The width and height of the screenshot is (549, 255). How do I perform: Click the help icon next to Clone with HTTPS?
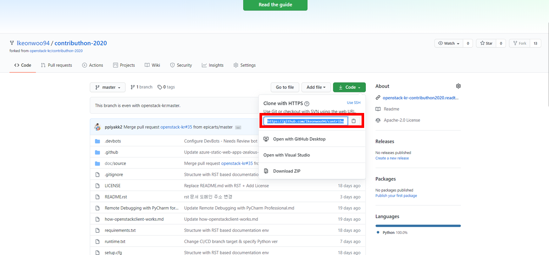tap(307, 104)
